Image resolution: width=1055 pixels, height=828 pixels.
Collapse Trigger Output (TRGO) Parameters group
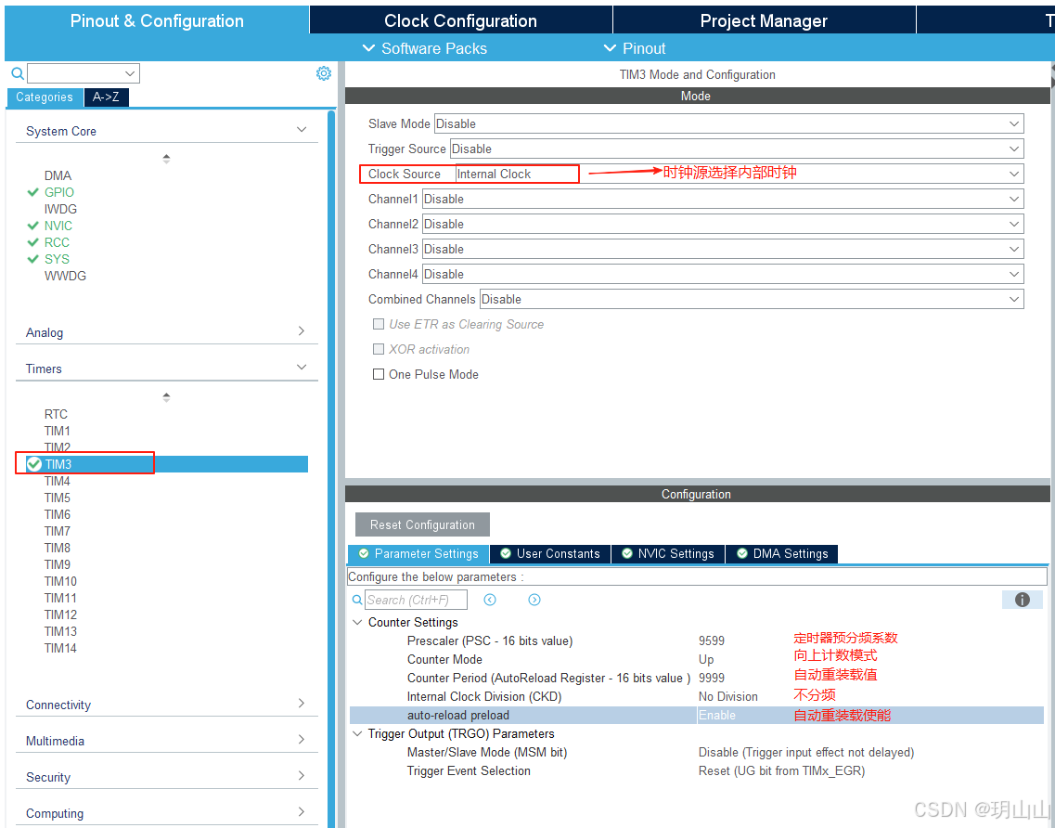pyautogui.click(x=358, y=733)
